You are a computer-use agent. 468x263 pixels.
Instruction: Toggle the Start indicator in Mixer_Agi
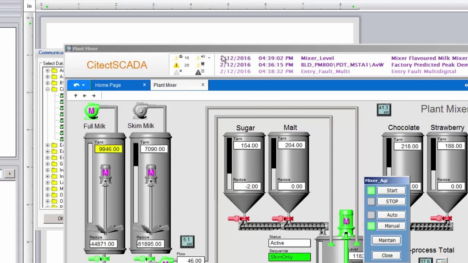coord(371,191)
